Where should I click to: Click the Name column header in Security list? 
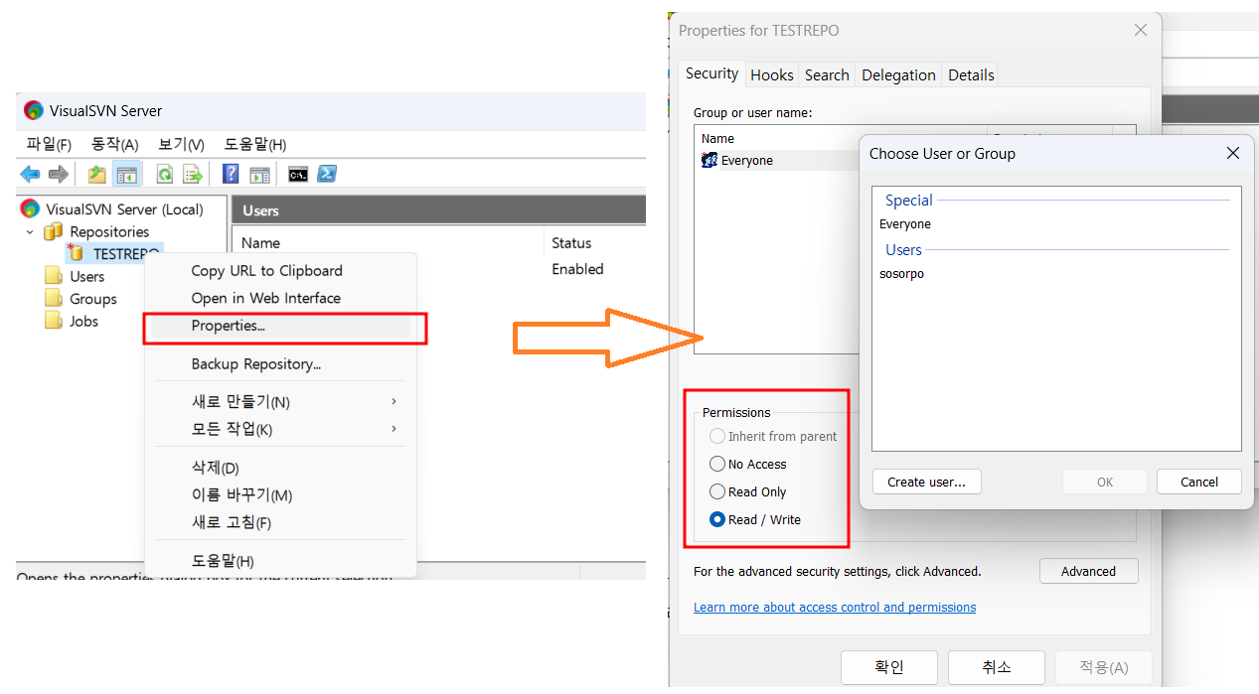717,138
